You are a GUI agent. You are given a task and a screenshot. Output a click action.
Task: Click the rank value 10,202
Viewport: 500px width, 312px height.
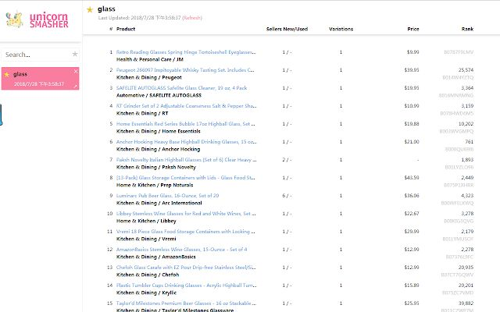coord(466,123)
